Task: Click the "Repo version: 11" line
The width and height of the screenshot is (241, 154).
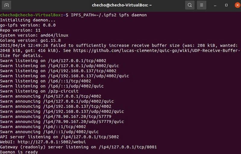Action: (x=20, y=30)
